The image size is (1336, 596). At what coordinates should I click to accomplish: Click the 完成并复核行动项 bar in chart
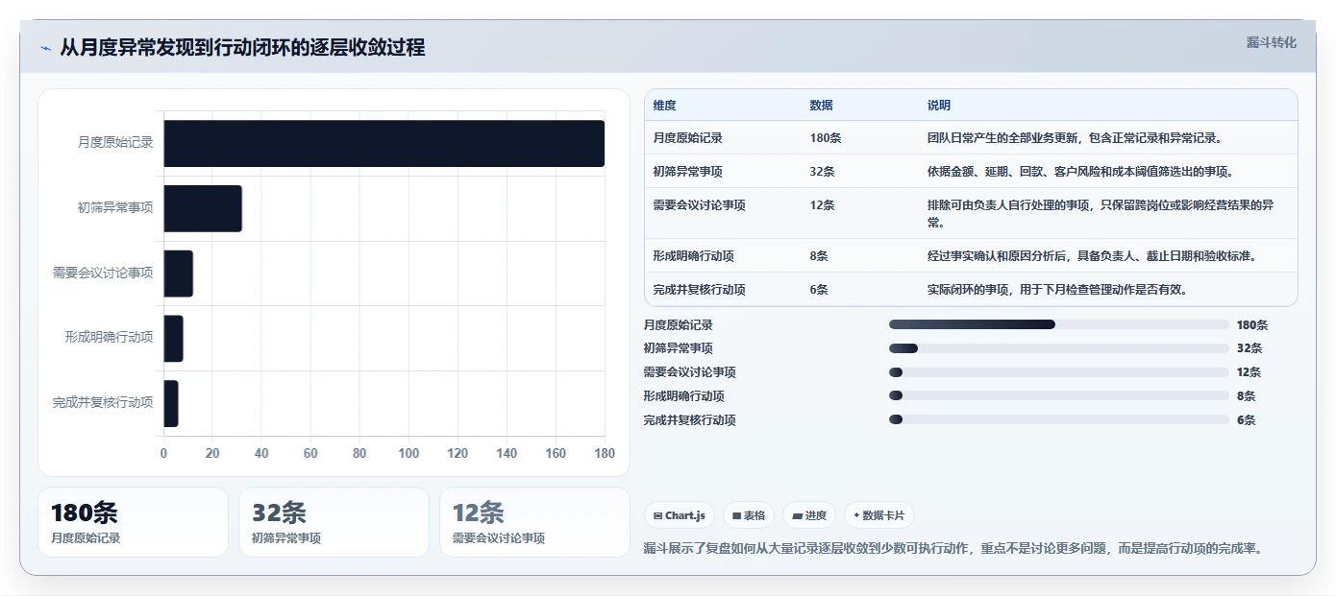click(x=171, y=403)
